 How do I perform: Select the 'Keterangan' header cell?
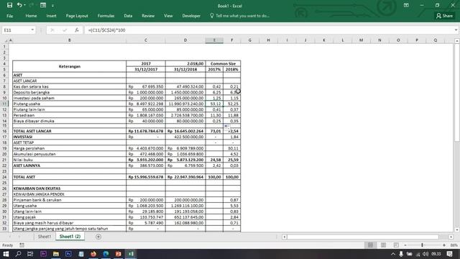pos(70,67)
